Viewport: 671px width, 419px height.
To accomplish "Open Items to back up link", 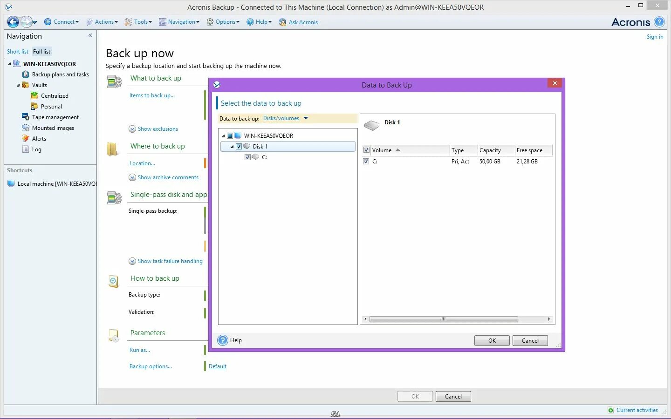I will [152, 95].
